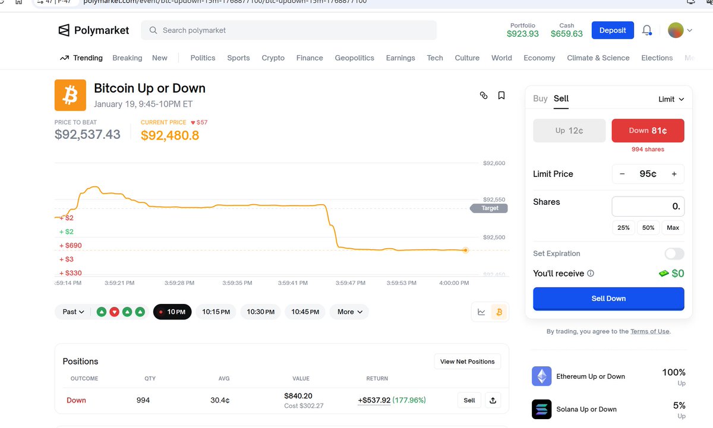Open the Crypto category

273,58
